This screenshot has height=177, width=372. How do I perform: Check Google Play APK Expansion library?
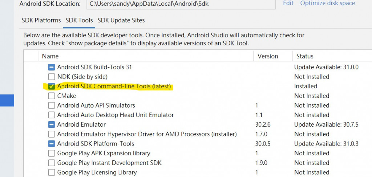pos(52,153)
